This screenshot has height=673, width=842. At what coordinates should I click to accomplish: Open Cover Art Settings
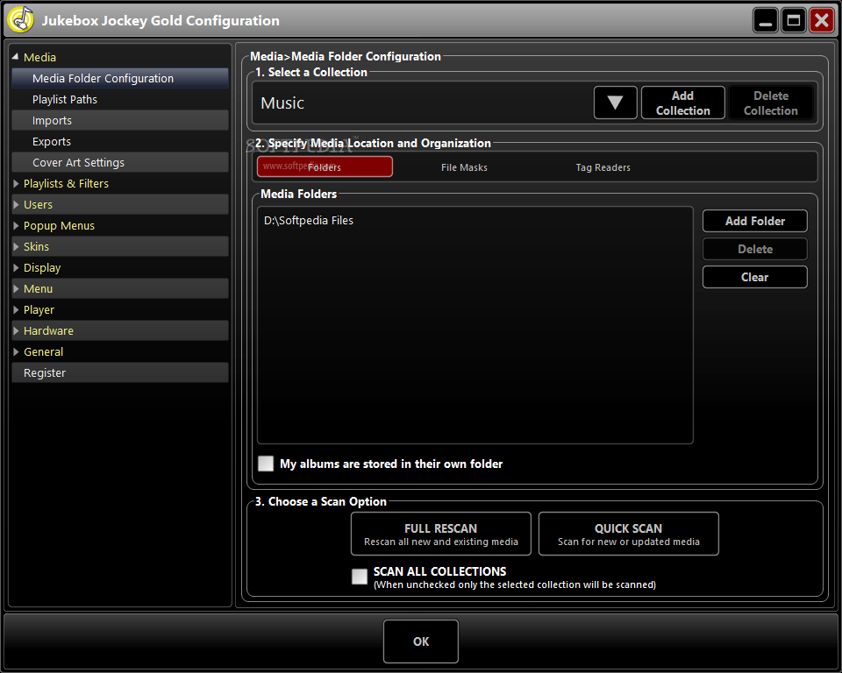[120, 163]
